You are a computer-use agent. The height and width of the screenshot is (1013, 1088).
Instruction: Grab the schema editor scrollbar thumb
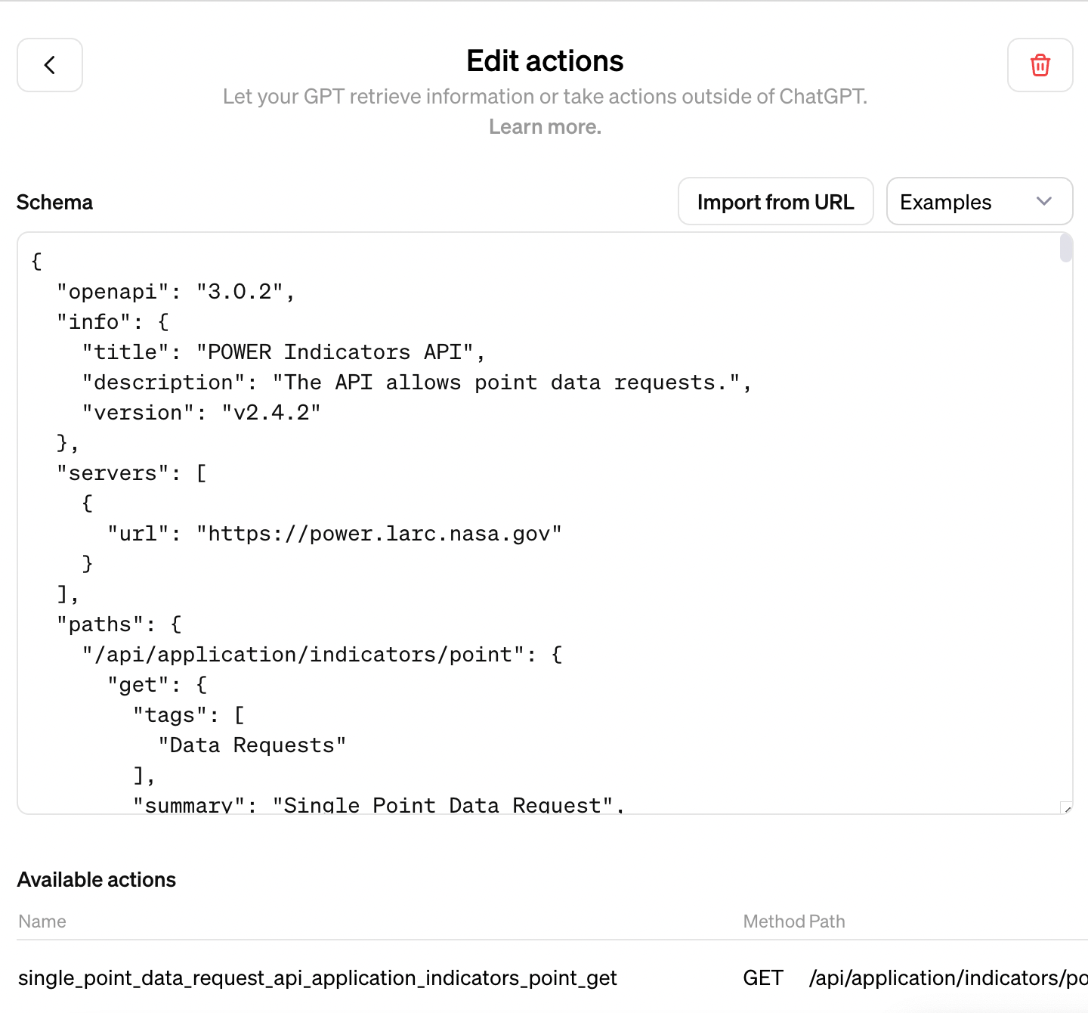click(x=1066, y=248)
